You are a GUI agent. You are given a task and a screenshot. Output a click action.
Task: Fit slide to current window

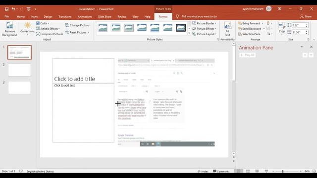tap(314, 171)
